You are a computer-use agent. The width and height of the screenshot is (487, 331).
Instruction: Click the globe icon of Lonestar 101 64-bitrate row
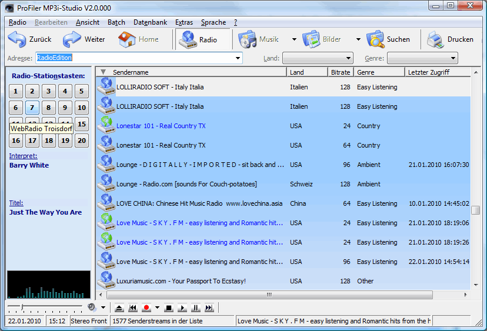[x=106, y=145]
